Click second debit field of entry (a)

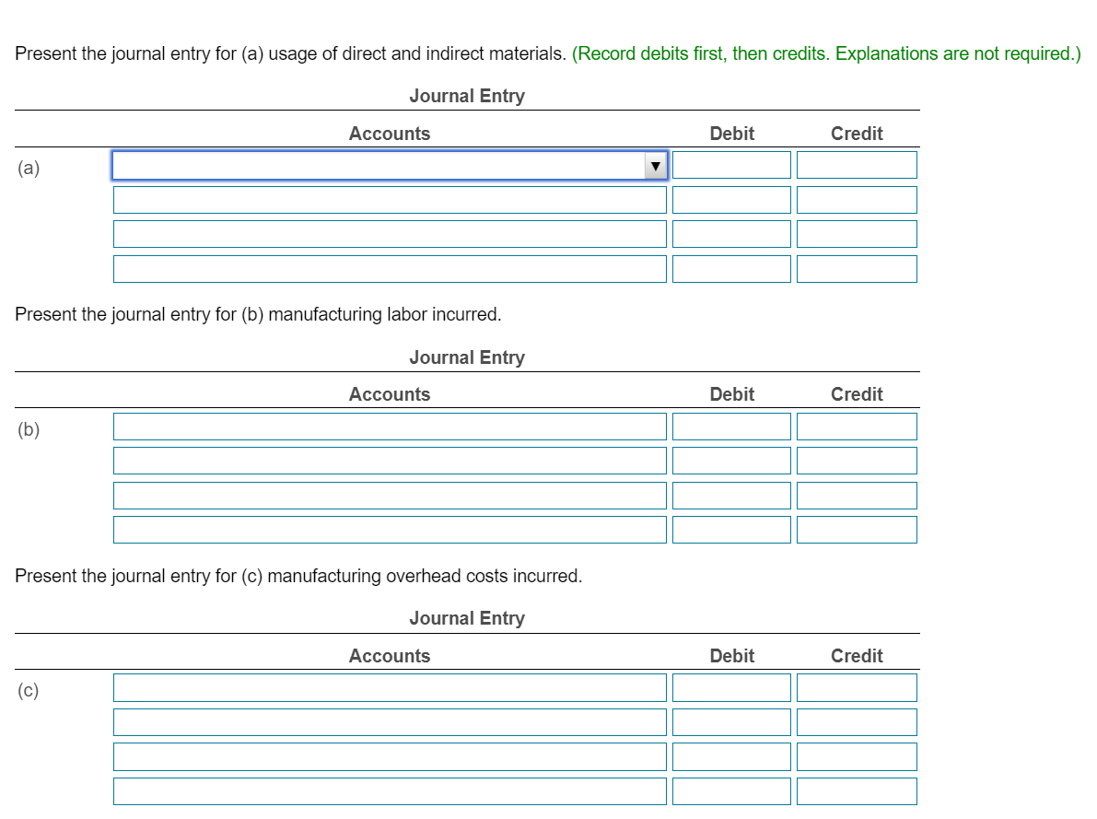732,200
